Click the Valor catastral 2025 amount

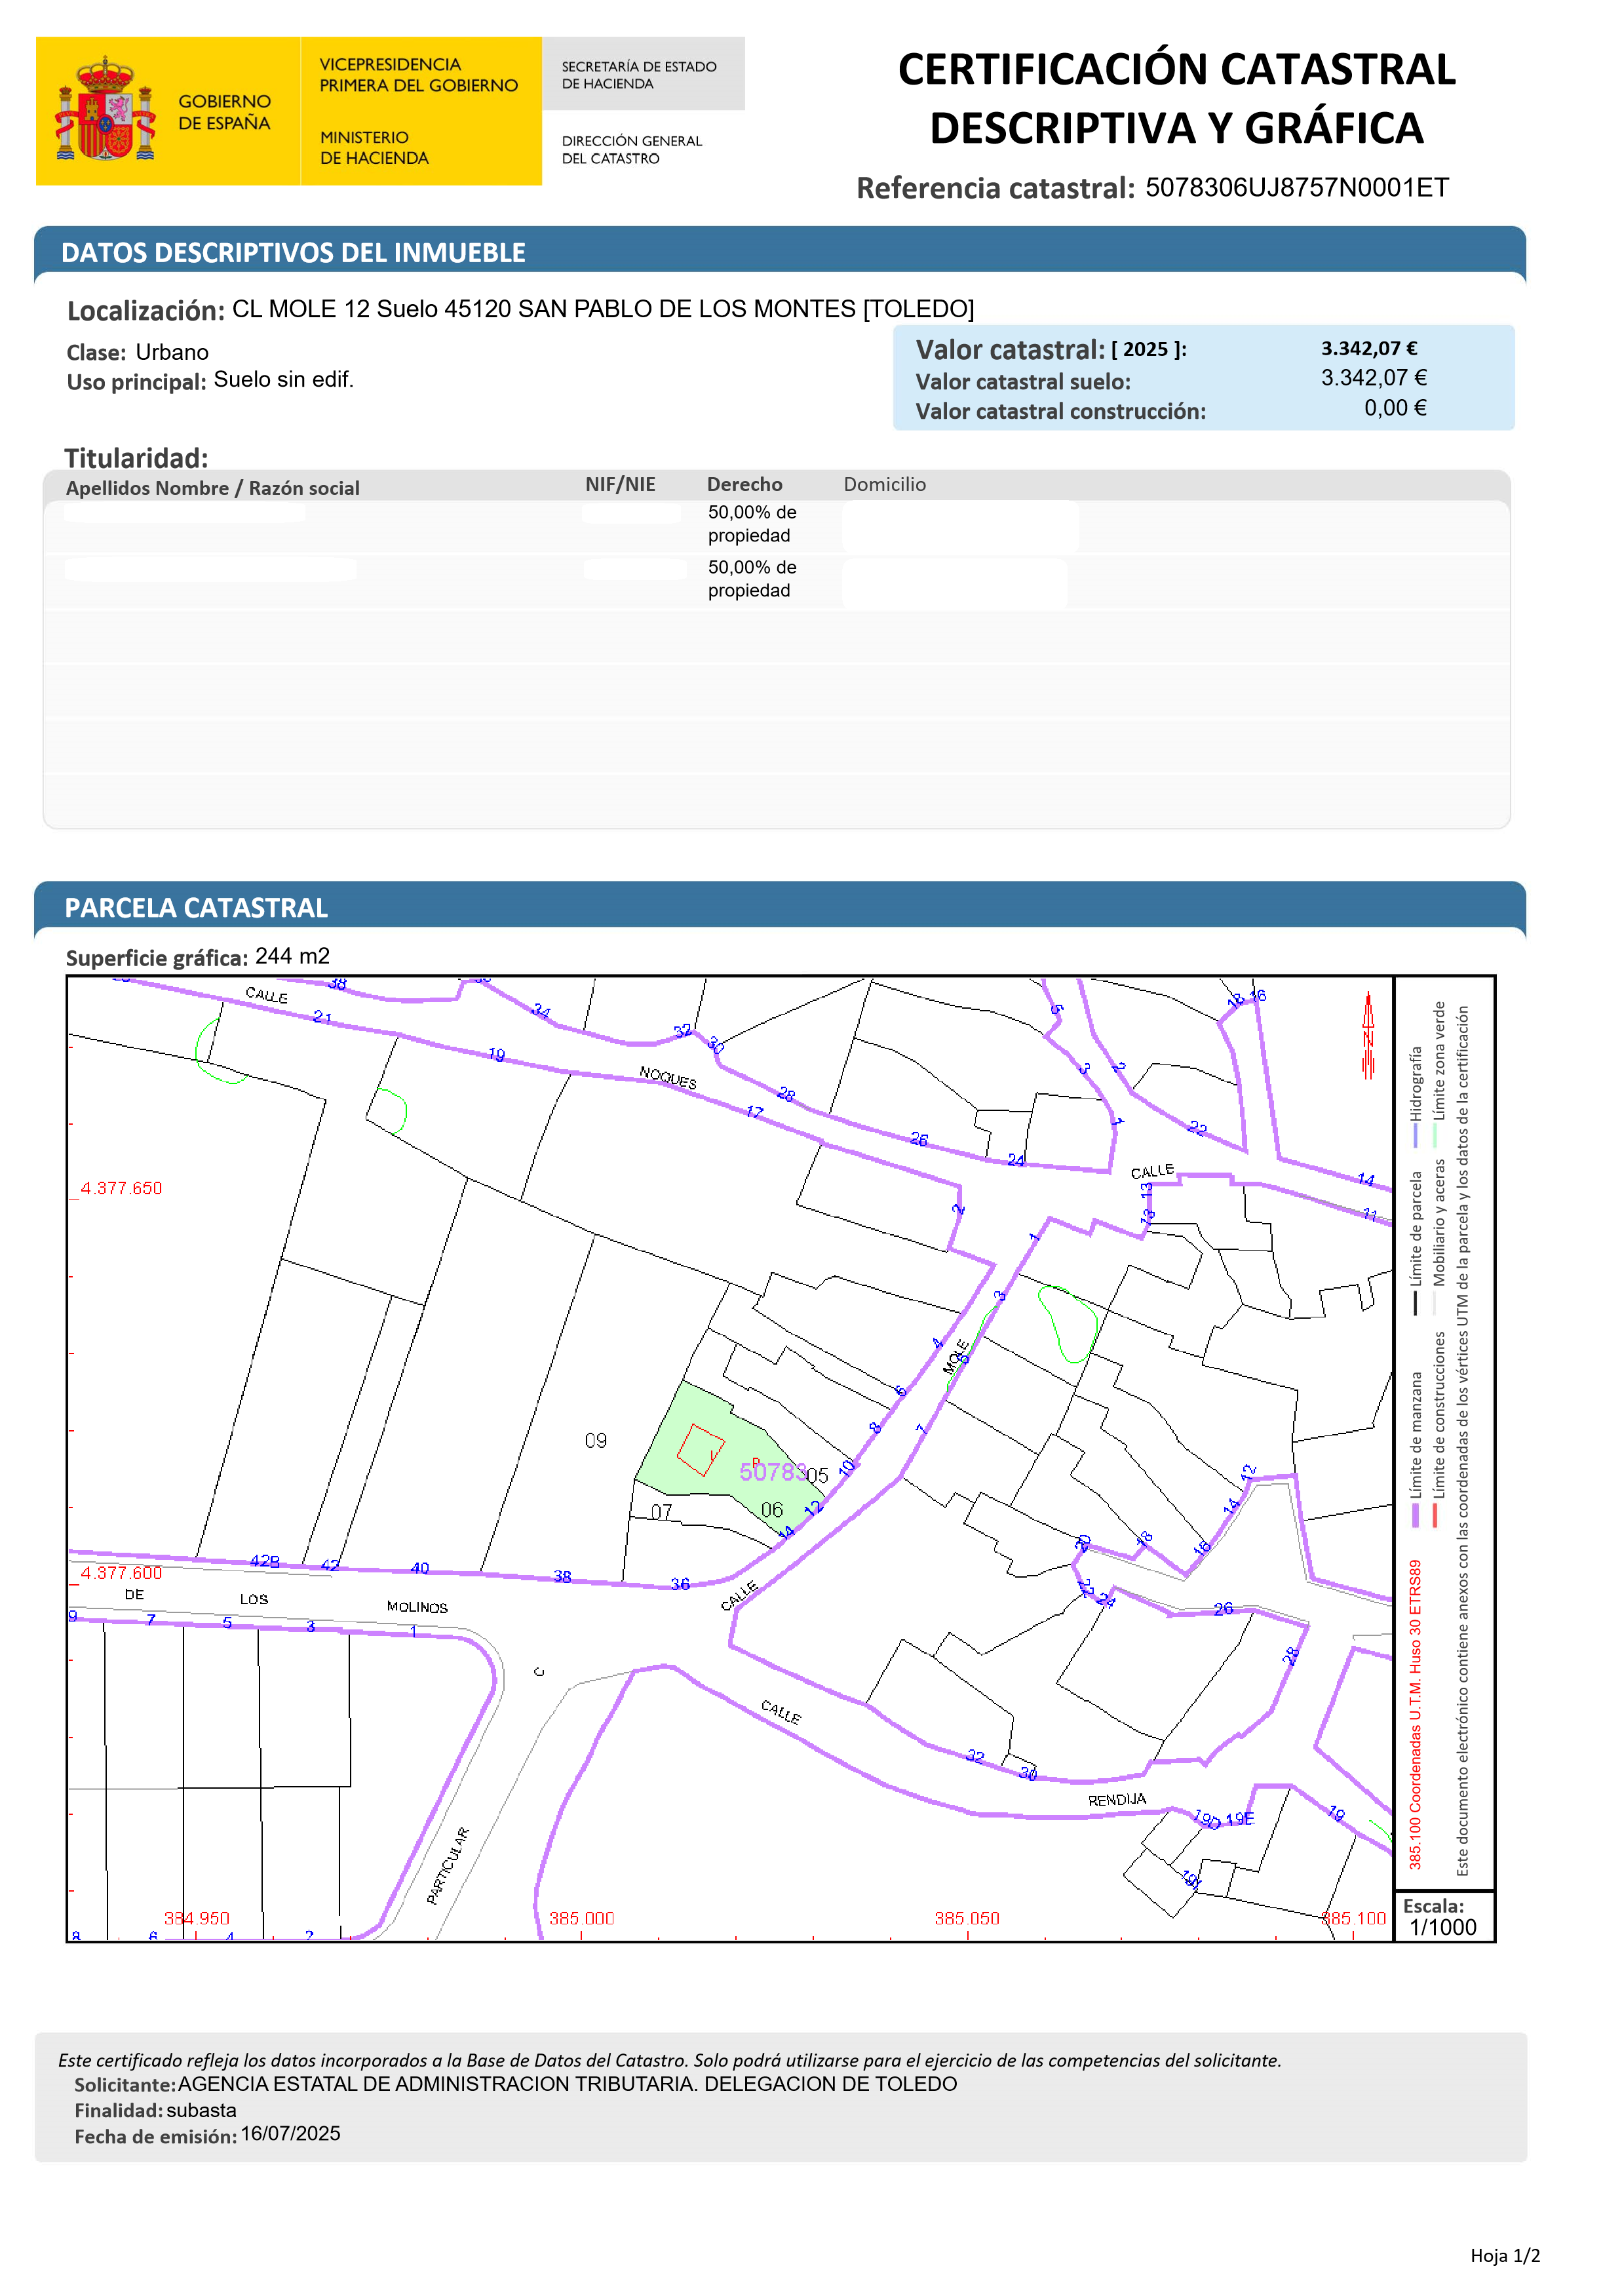click(1368, 348)
